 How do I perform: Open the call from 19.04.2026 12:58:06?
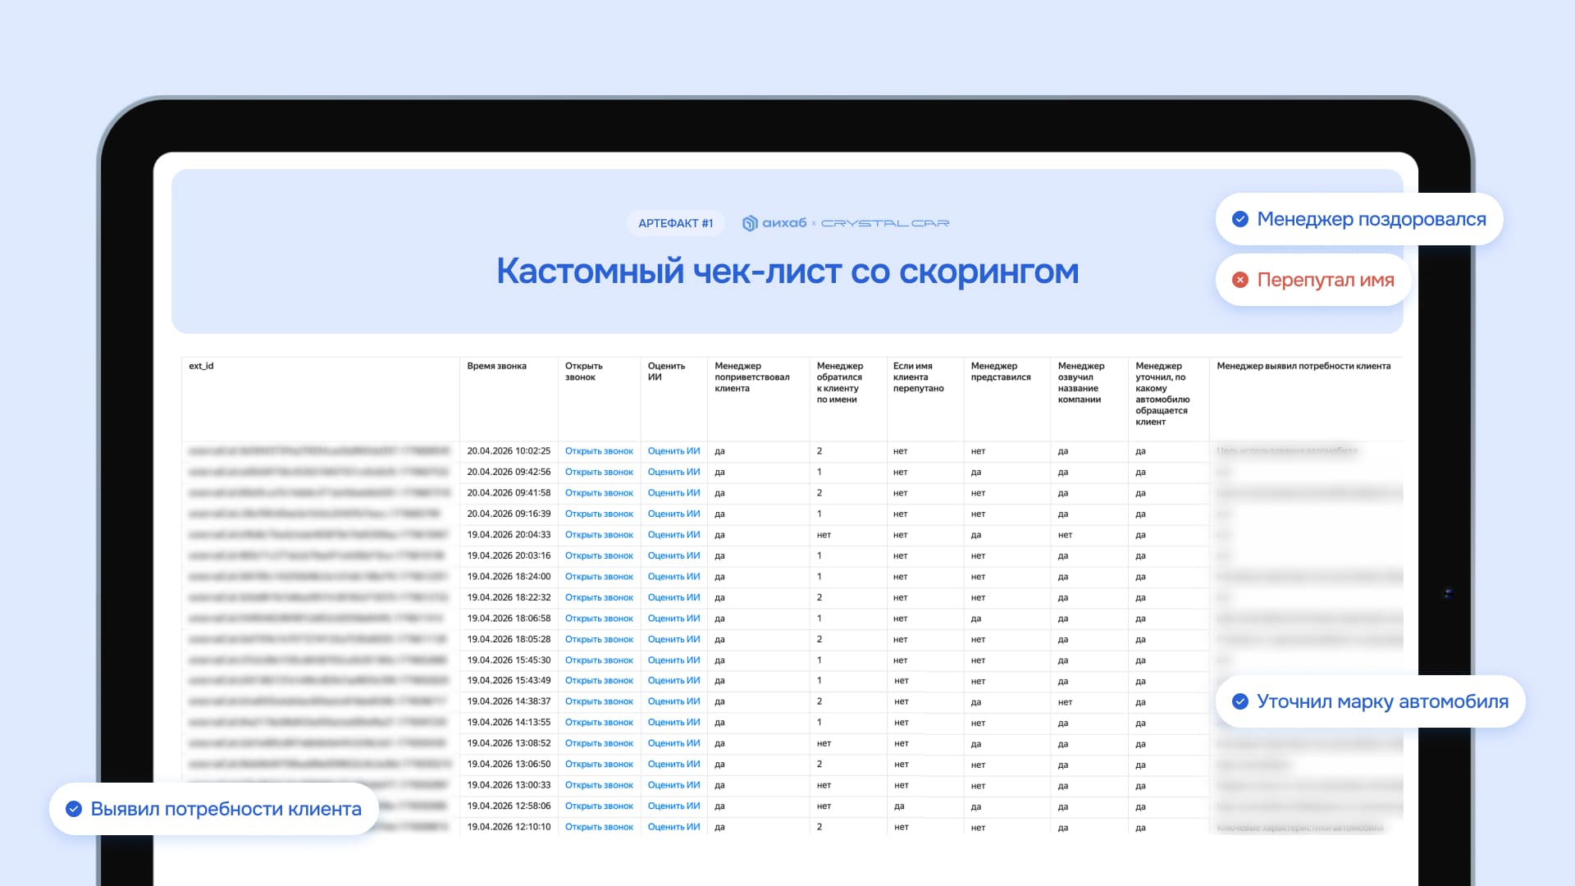(x=599, y=806)
